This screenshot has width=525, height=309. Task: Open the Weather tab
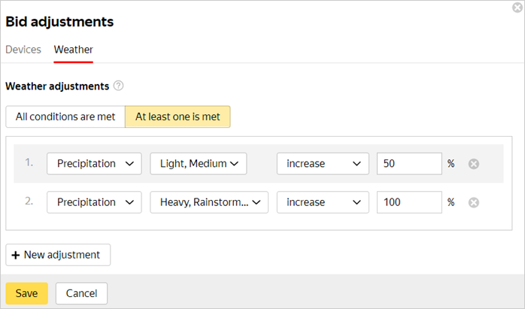click(74, 50)
